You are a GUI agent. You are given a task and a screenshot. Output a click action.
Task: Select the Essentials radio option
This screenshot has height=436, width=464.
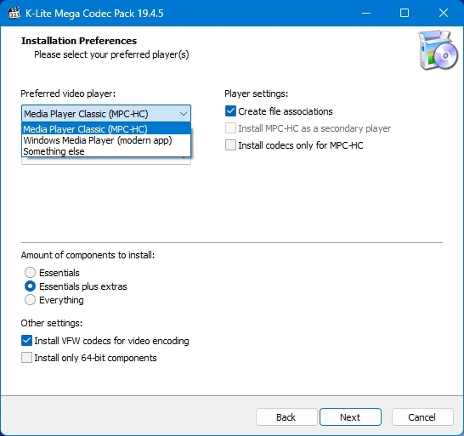(31, 272)
